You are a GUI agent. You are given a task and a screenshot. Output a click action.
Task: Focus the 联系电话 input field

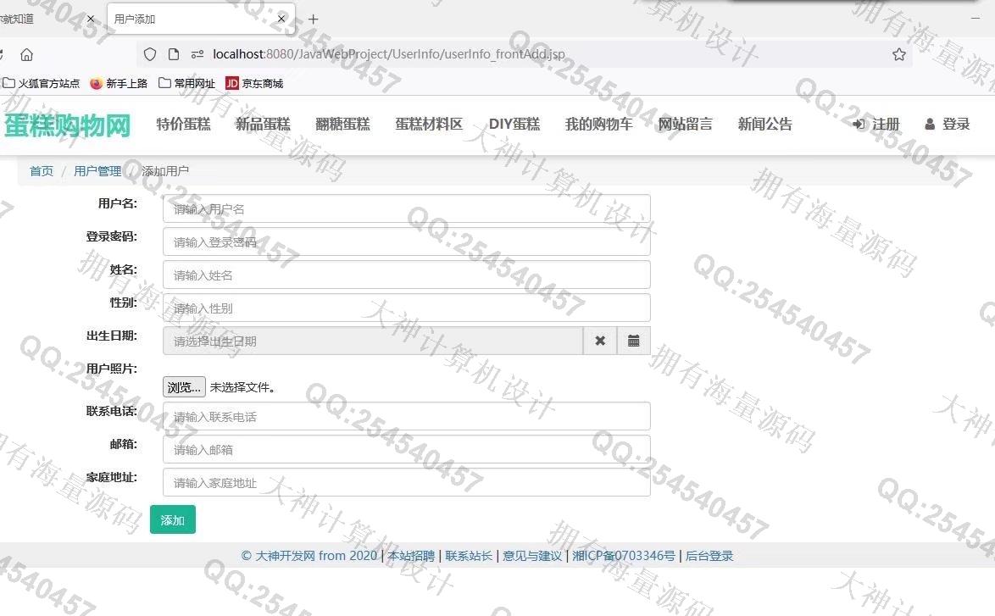coord(406,416)
